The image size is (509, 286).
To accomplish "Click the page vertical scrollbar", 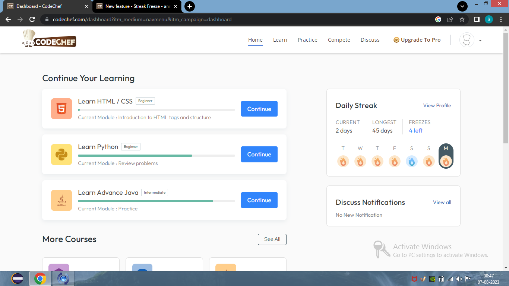I will [506, 88].
